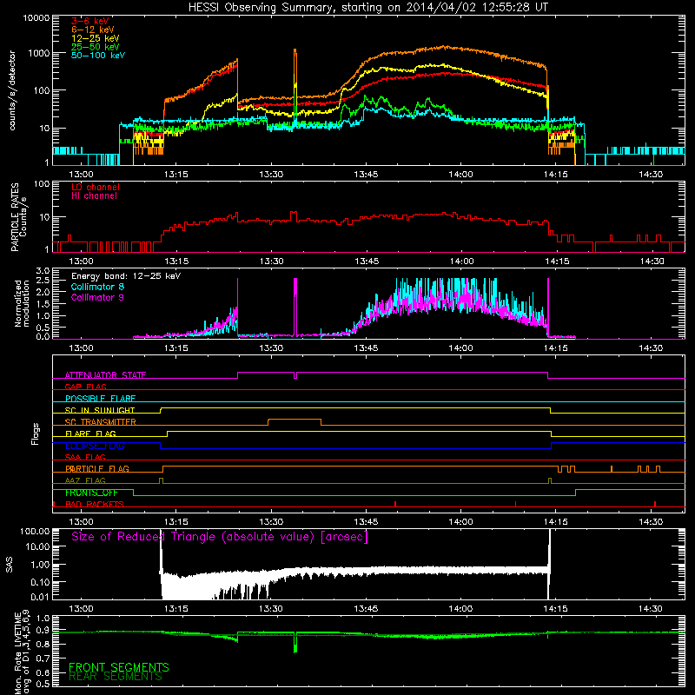Click the 13:30 tick under modulation plot

[271, 348]
